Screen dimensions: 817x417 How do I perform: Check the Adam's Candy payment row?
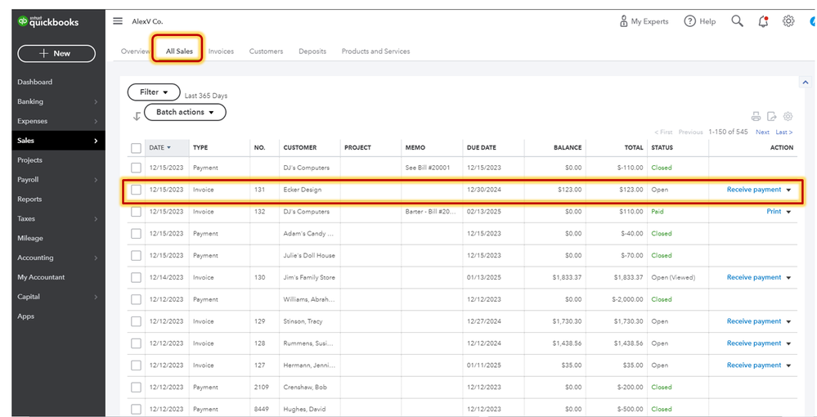[x=136, y=234]
